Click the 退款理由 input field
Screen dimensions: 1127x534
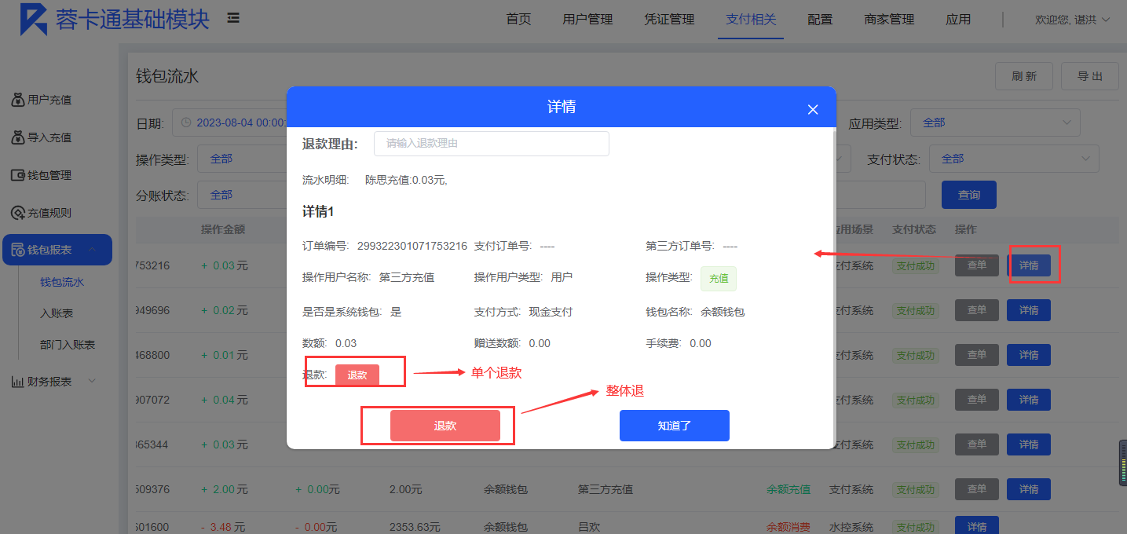(x=491, y=144)
